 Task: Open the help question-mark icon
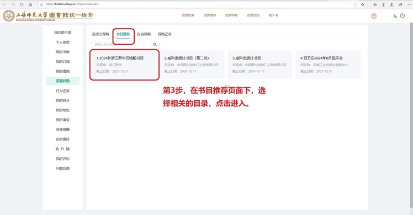pos(402,16)
